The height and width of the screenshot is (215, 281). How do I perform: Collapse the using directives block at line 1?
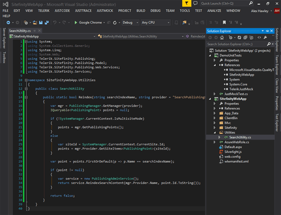[26, 42]
